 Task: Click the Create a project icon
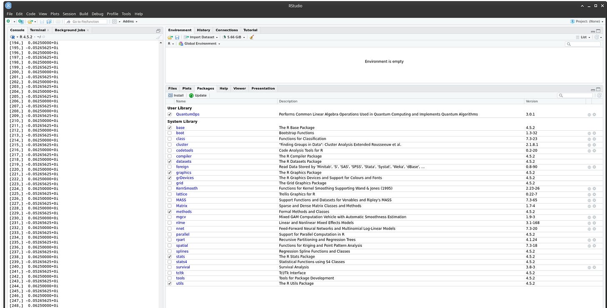(x=21, y=21)
